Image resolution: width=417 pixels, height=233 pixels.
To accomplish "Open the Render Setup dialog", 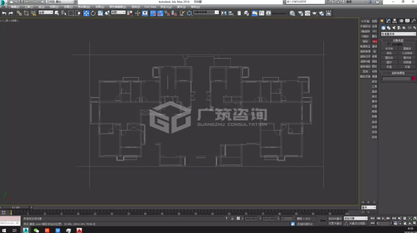I will click(x=300, y=13).
